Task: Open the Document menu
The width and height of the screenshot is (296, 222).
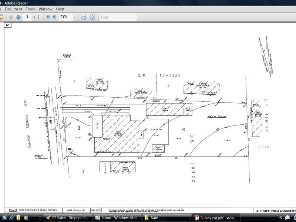Action: coord(13,9)
